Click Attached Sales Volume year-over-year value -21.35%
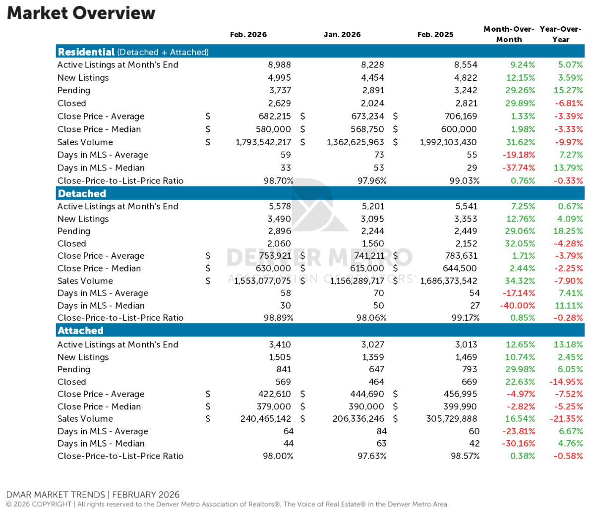Screen dimensions: 595x513 [x=566, y=419]
